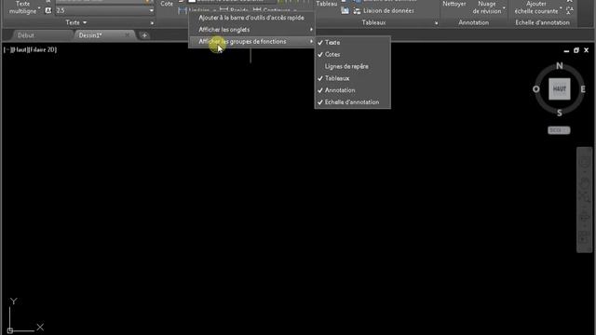Open the Afficher les onglets submenu
Image resolution: width=596 pixels, height=335 pixels.
[x=251, y=30]
